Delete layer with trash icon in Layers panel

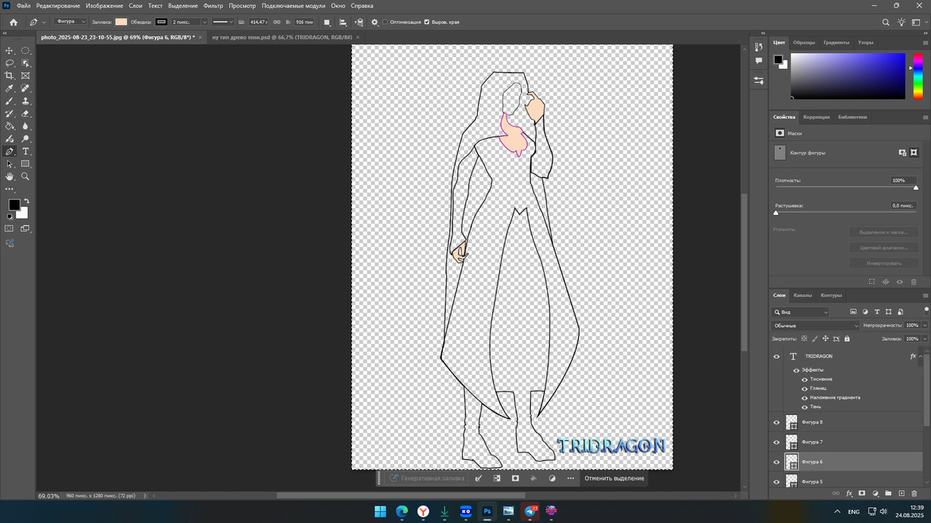click(914, 493)
